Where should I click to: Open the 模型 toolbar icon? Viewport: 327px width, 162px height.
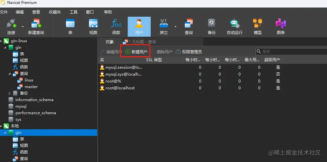click(x=257, y=27)
